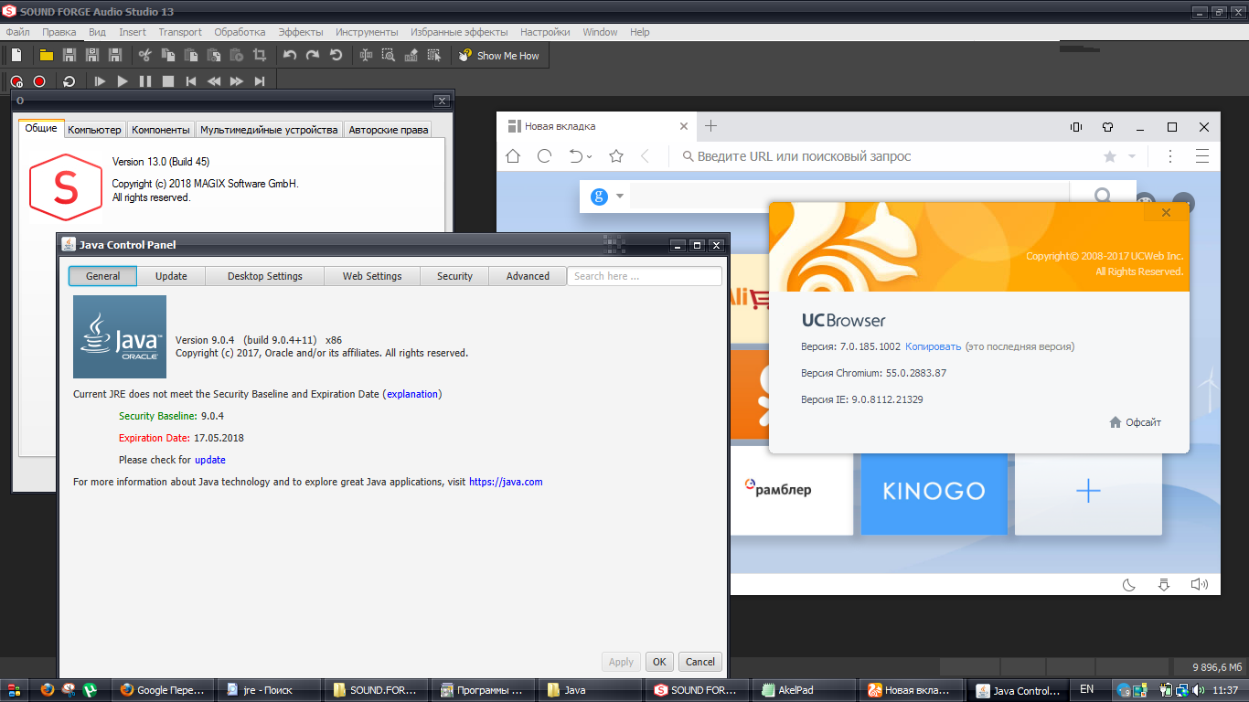Image resolution: width=1249 pixels, height=702 pixels.
Task: Click the Java panel search field
Action: [x=645, y=276]
